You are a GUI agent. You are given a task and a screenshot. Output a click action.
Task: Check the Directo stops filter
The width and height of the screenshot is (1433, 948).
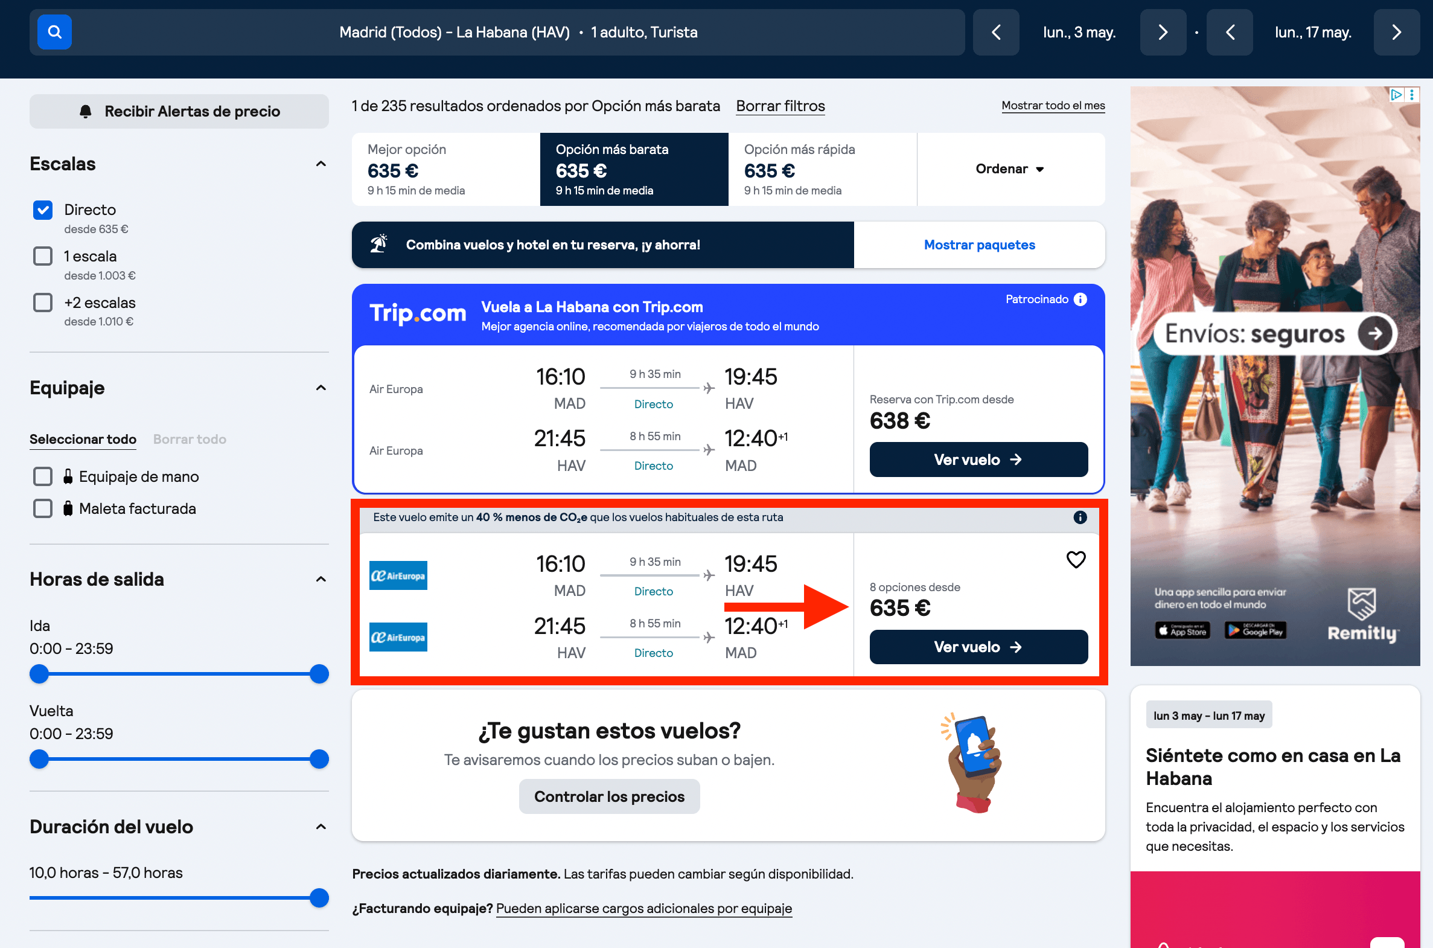(43, 210)
